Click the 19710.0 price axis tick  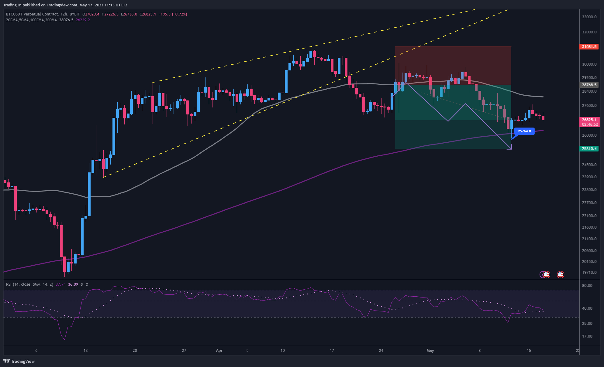(589, 273)
